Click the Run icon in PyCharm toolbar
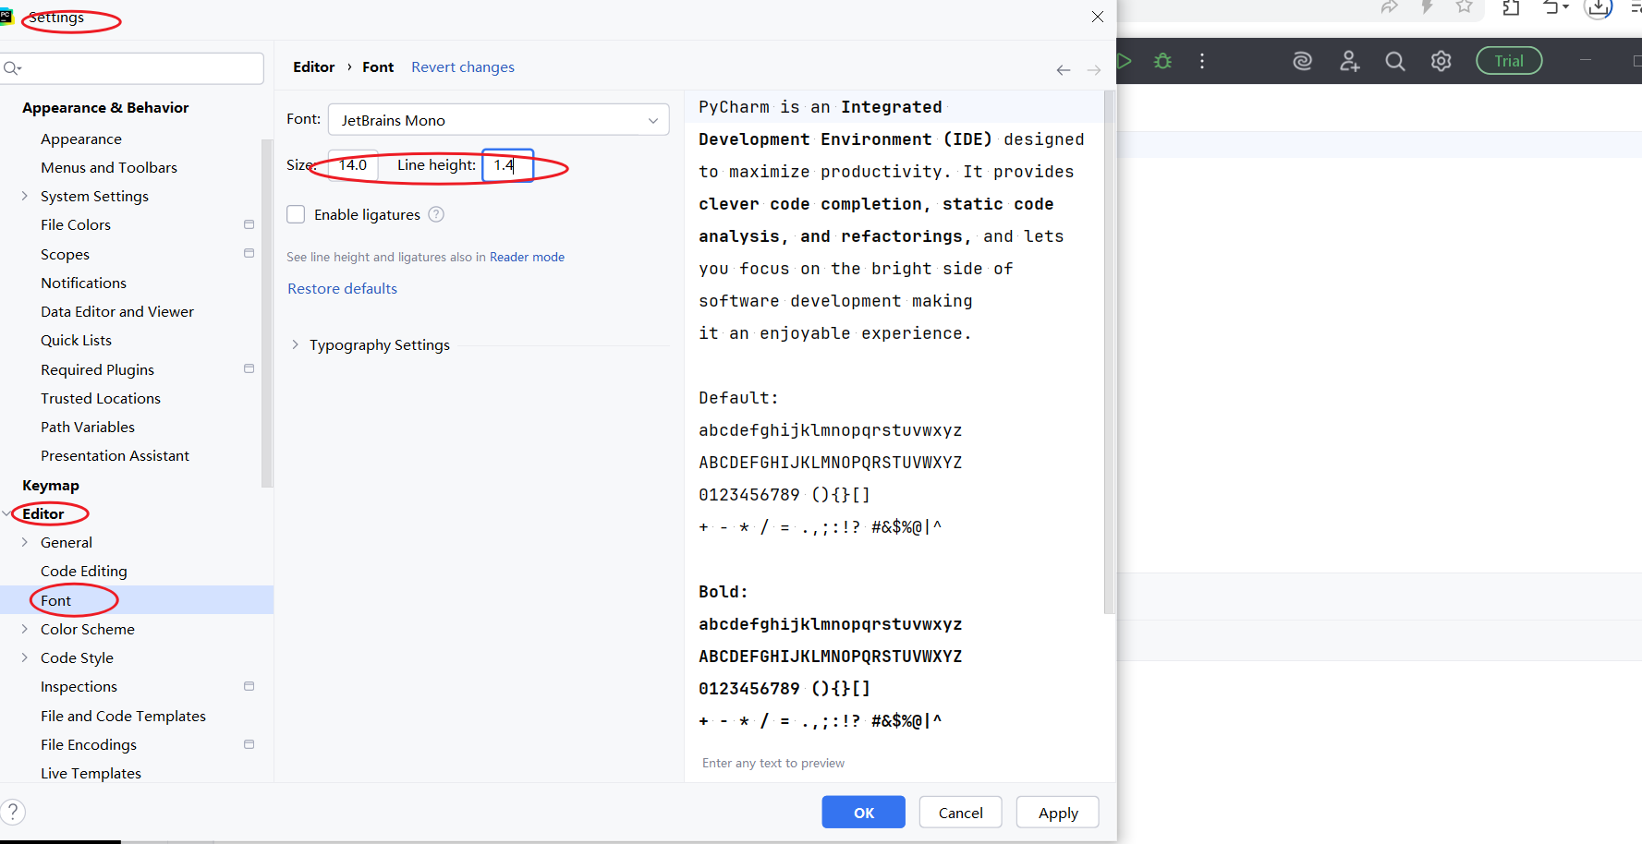Screen dimensions: 1642x844 click(x=1125, y=61)
